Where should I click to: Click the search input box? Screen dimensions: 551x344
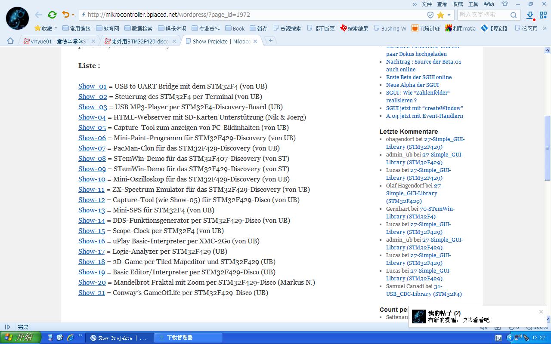[x=483, y=15]
